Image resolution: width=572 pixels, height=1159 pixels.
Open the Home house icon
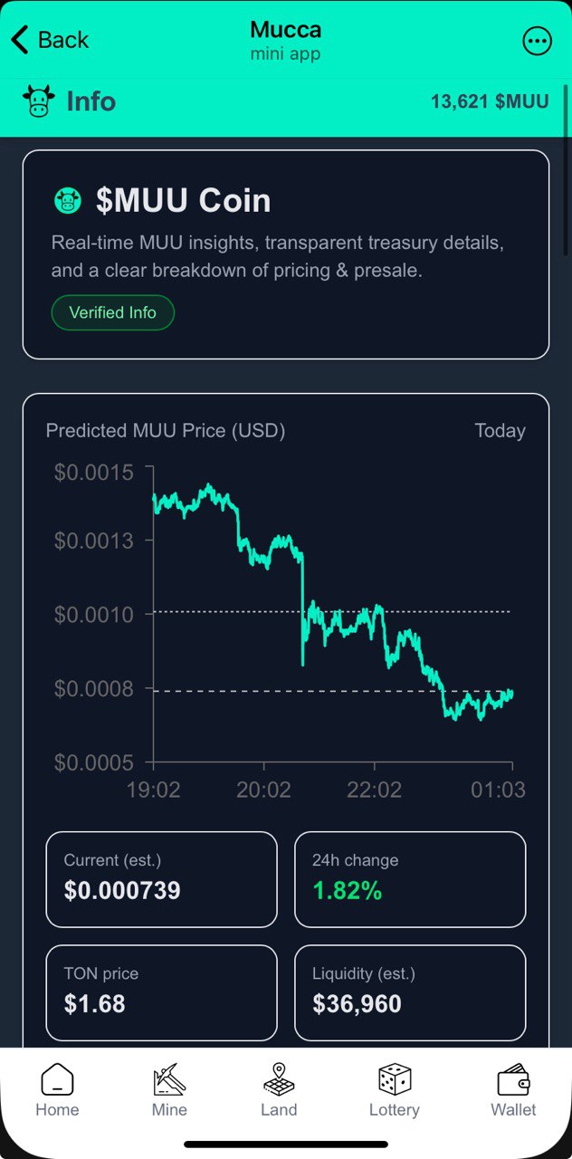click(57, 1079)
